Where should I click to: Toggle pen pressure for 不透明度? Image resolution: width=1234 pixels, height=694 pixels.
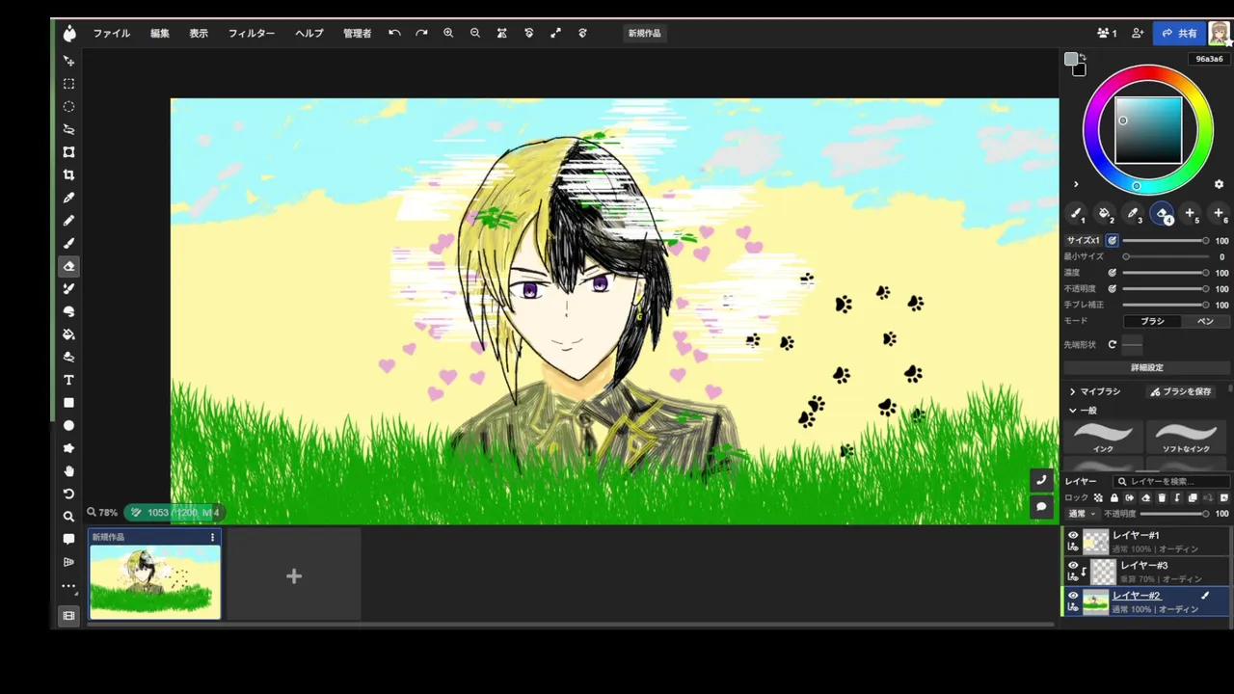1112,289
